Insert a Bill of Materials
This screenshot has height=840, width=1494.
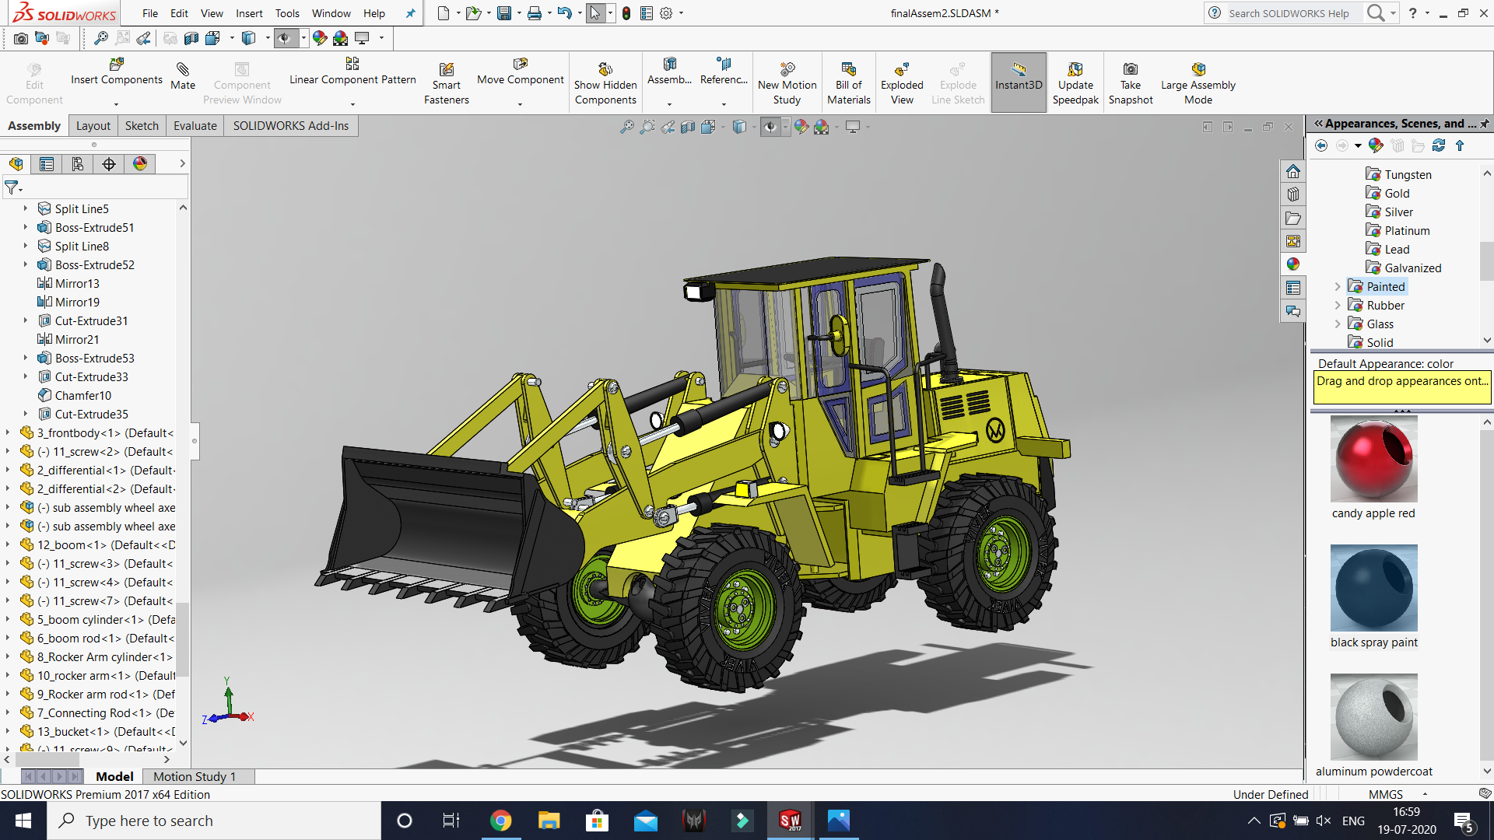[x=849, y=83]
